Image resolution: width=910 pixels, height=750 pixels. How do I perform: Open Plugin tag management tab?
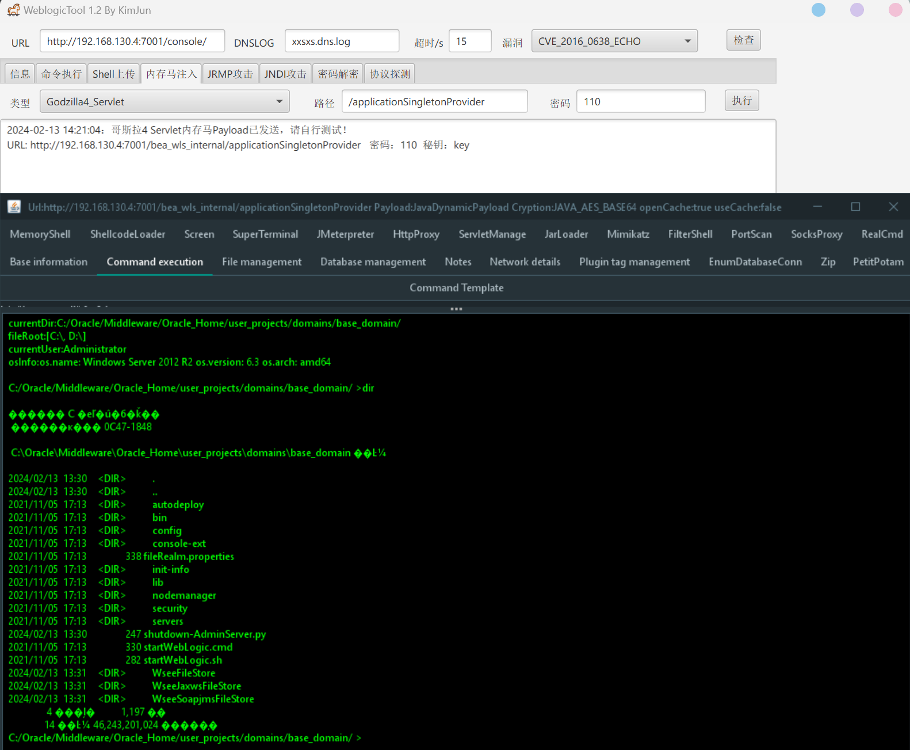tap(634, 262)
